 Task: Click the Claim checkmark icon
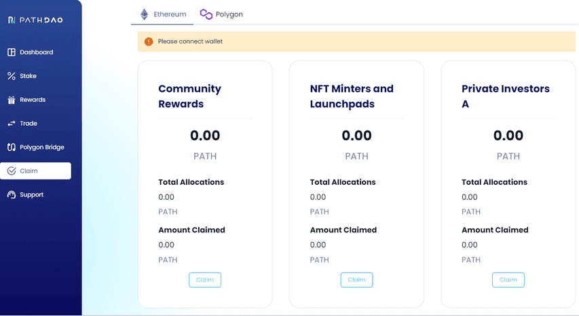tap(12, 171)
